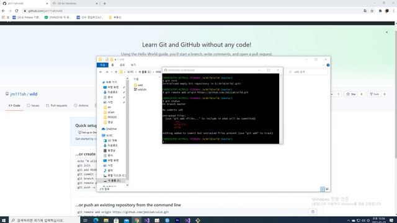Image resolution: width=397 pixels, height=223 pixels.
Task: Select the Issues tab on GitHub
Action: coord(33,105)
